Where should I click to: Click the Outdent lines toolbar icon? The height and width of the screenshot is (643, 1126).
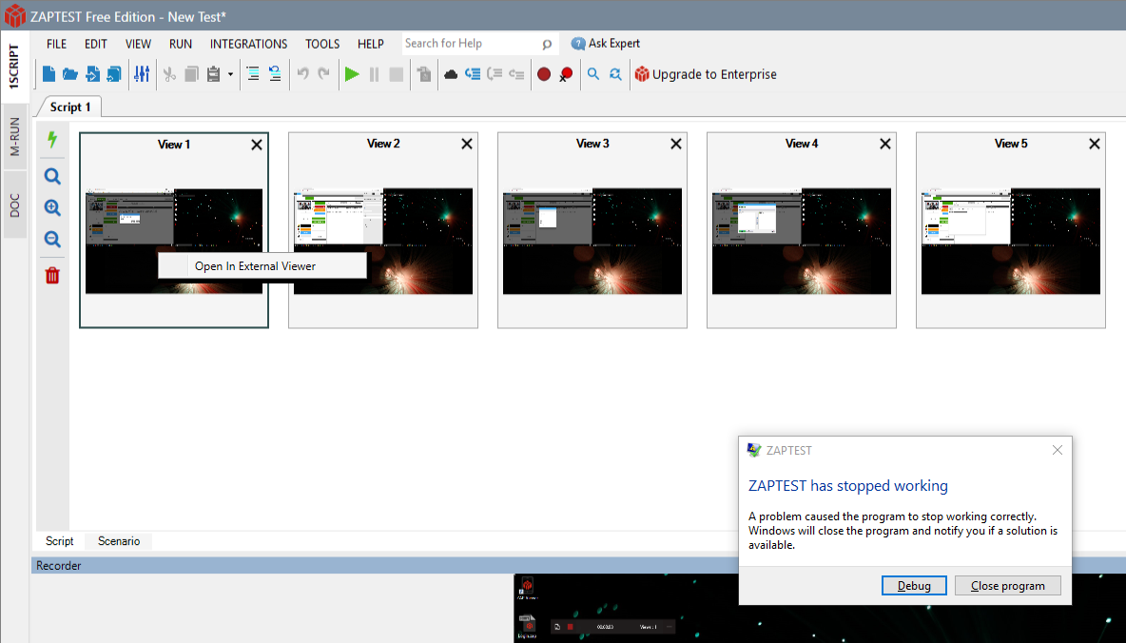tap(275, 74)
